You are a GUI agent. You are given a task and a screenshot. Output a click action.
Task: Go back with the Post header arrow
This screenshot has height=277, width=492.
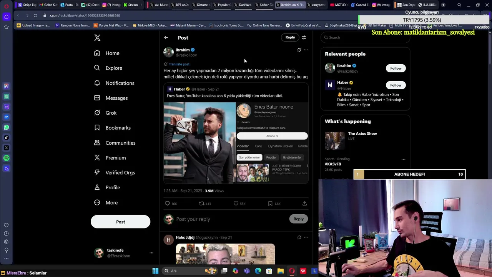click(166, 38)
